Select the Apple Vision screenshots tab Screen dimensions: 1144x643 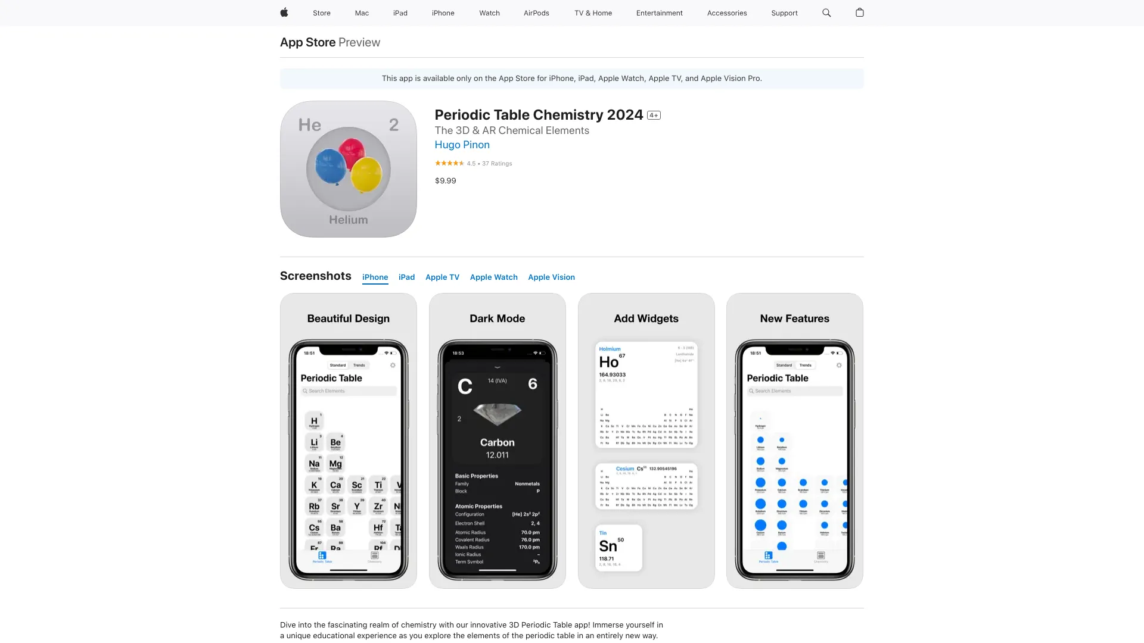(x=552, y=276)
